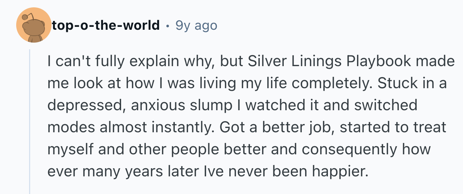Open the top-o-the-world username profile link

click(x=106, y=25)
